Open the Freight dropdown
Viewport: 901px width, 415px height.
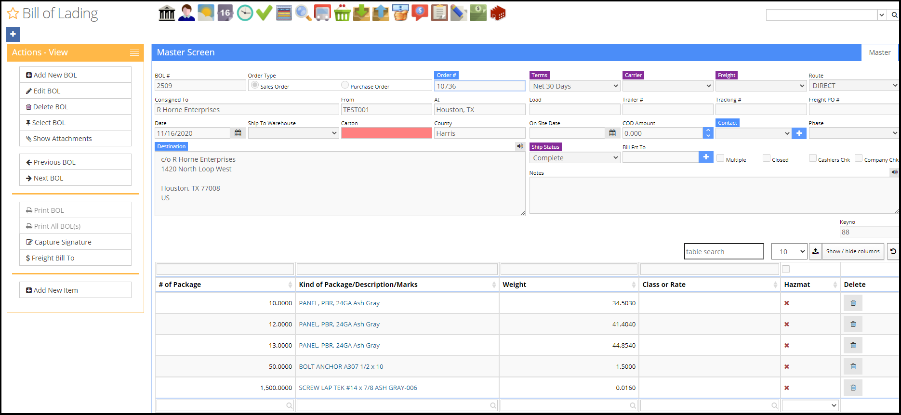[761, 86]
